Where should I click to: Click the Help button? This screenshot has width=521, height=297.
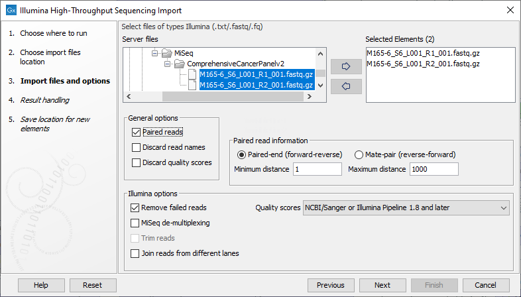41,285
